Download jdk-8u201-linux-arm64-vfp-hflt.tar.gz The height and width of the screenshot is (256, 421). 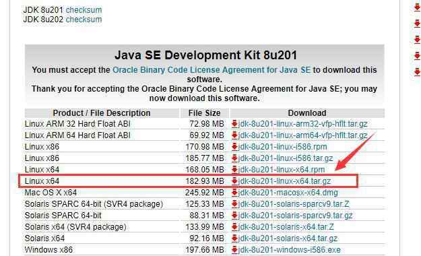pos(302,135)
